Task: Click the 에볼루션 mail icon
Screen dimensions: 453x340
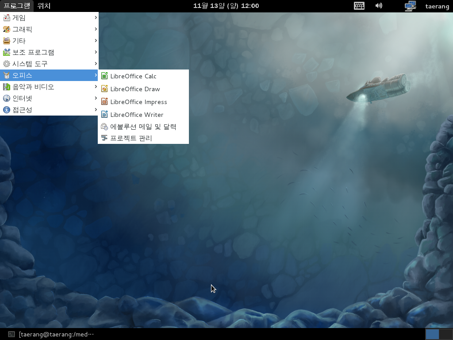Action: tap(104, 127)
